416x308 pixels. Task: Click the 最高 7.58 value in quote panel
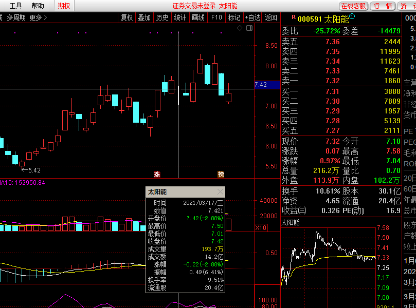[x=393, y=151]
